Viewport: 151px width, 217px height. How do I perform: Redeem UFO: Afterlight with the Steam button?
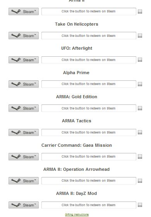[x=24, y=60]
